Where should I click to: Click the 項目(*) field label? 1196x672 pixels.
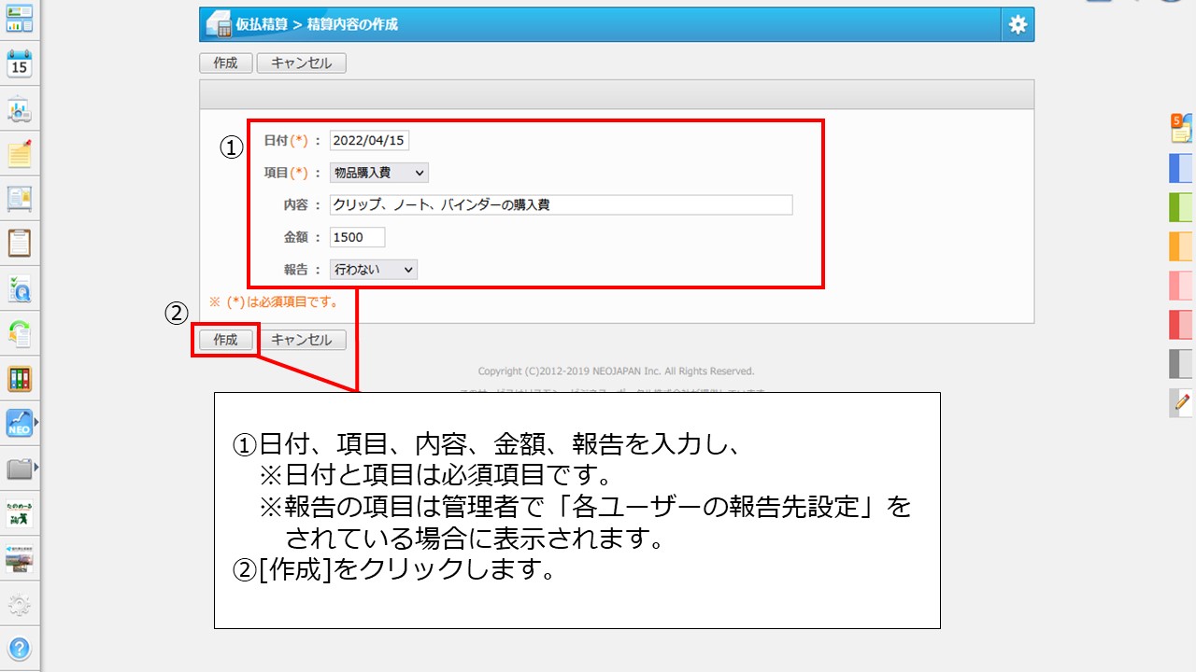point(286,173)
